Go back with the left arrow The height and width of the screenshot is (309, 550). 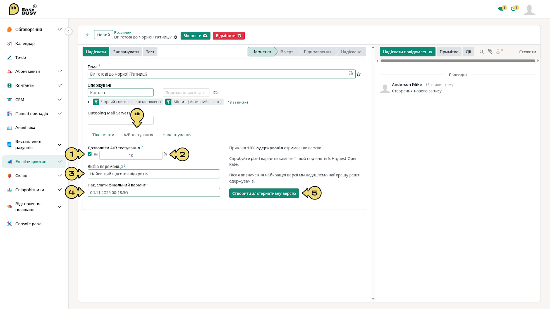pos(88,35)
